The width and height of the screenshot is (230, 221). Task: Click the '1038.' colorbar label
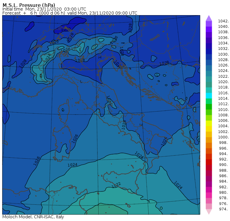tap(223, 32)
